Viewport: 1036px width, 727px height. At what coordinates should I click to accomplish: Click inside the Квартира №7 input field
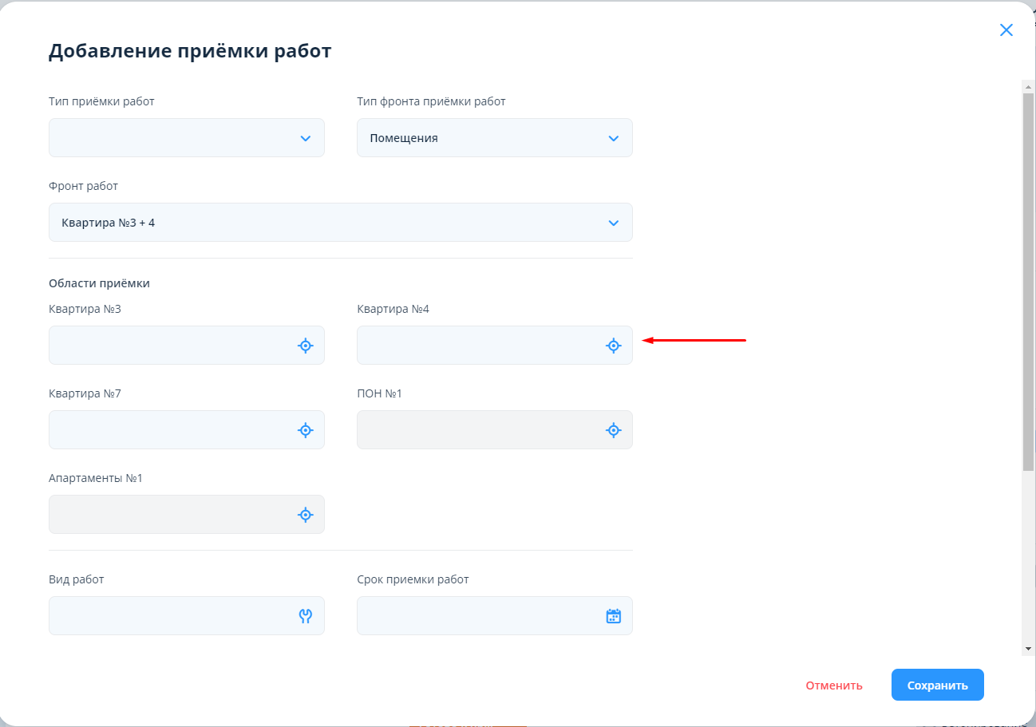point(168,430)
